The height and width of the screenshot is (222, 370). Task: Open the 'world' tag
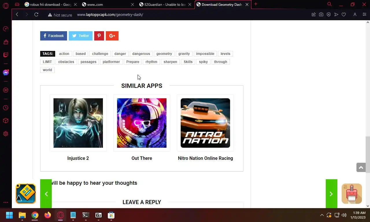(x=47, y=70)
